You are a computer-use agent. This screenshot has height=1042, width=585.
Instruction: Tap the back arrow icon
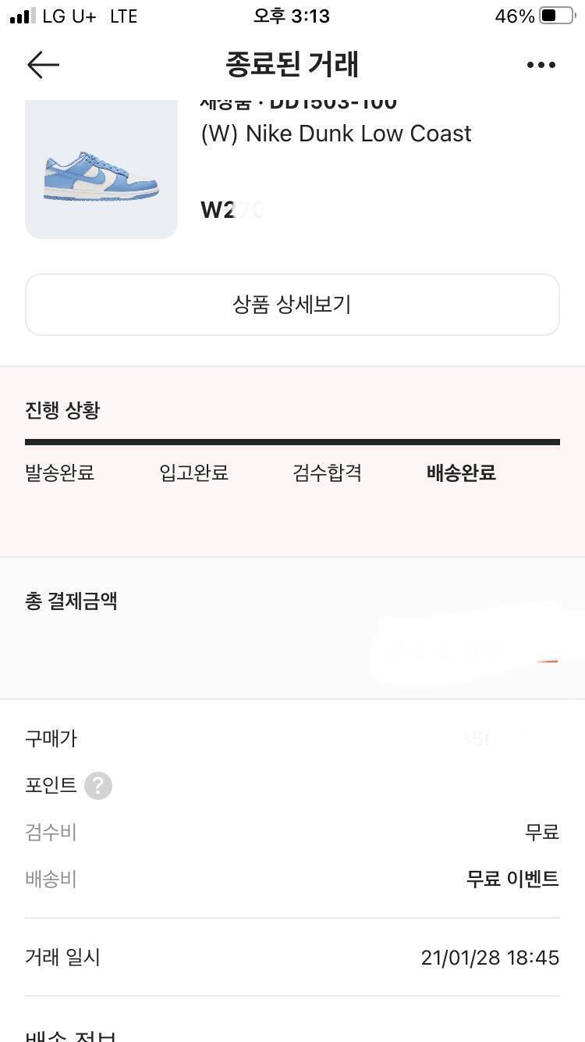click(x=43, y=65)
